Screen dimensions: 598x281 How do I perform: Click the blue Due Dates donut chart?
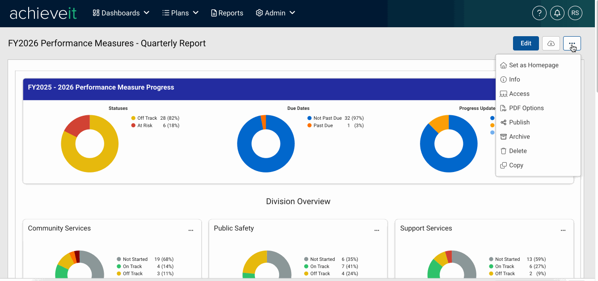266,143
